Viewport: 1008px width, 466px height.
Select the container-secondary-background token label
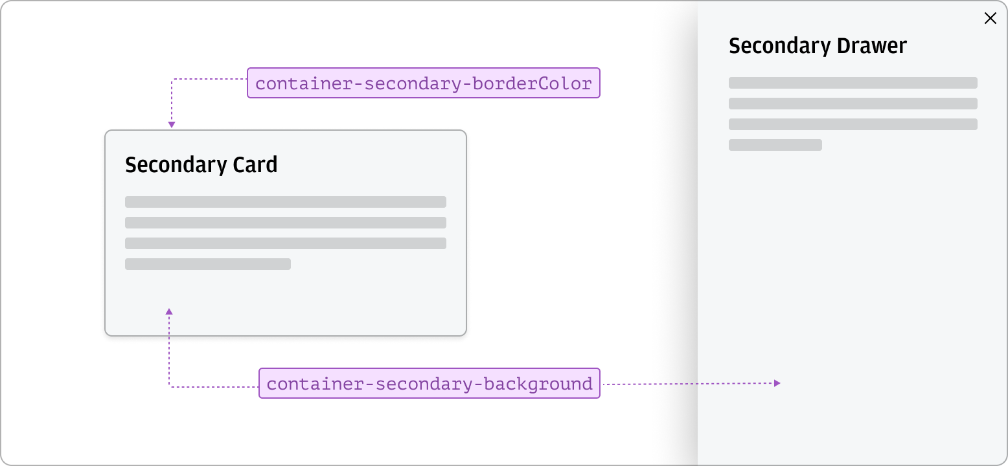click(430, 383)
